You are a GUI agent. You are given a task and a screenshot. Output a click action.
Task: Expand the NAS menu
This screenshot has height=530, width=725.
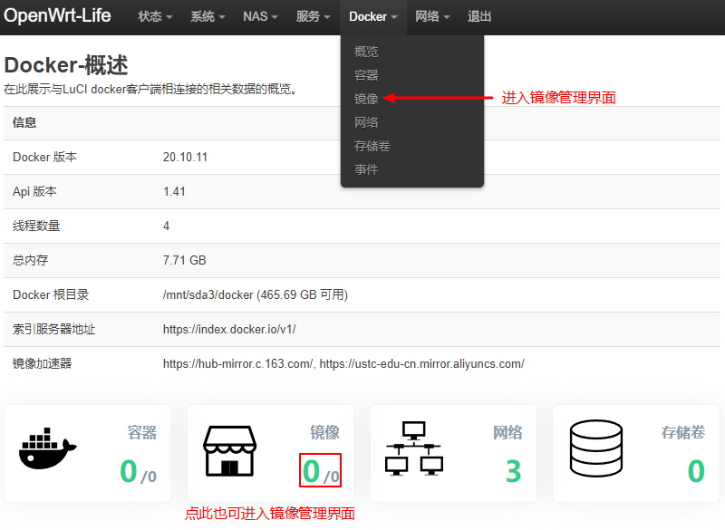[260, 16]
